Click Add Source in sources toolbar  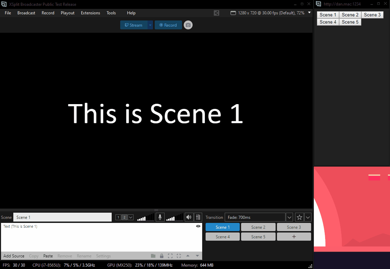pyautogui.click(x=14, y=256)
